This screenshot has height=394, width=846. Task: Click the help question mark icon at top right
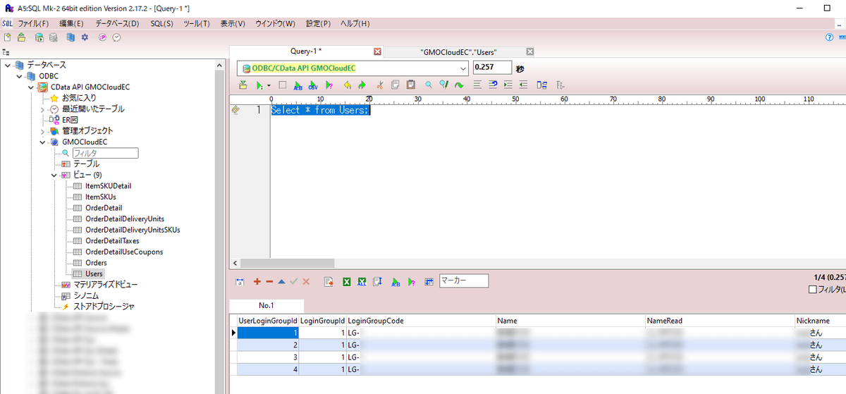(829, 37)
